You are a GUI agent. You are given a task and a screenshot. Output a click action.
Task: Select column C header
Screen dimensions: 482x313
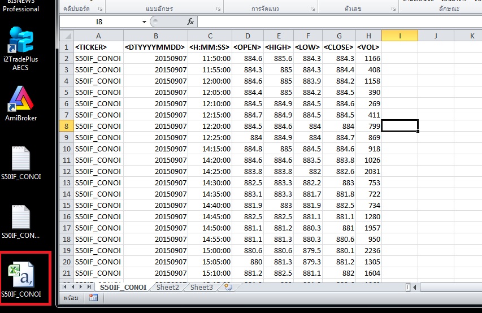[210, 36]
